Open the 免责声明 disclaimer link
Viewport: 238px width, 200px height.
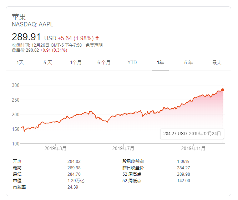(x=94, y=45)
